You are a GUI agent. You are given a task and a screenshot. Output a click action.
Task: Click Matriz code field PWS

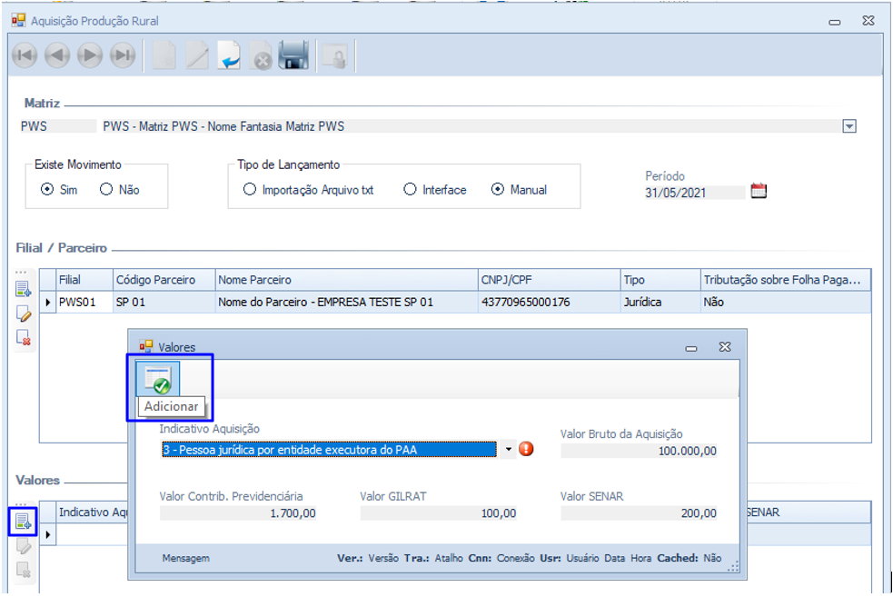point(57,126)
